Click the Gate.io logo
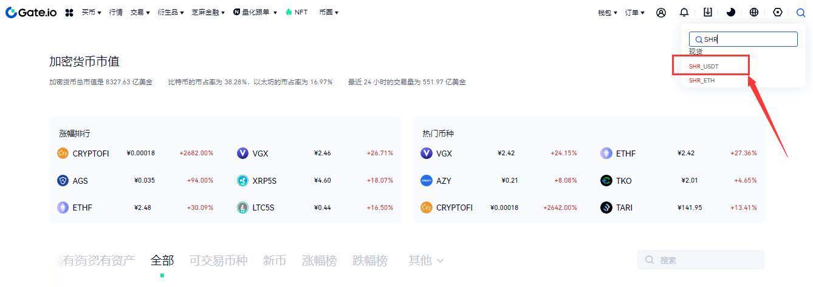 (x=31, y=12)
